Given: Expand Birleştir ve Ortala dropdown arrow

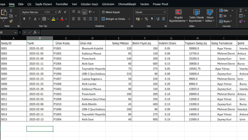Looking at the screenshot, I should click(129, 19).
